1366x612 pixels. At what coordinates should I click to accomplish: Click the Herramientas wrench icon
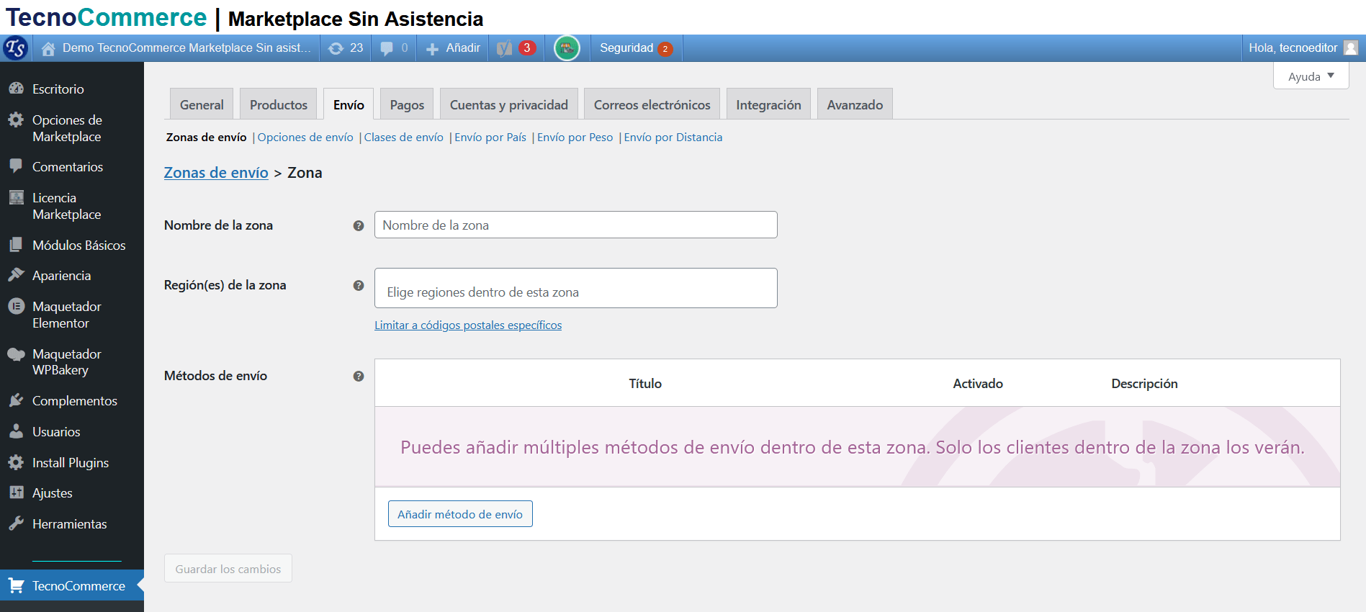16,523
